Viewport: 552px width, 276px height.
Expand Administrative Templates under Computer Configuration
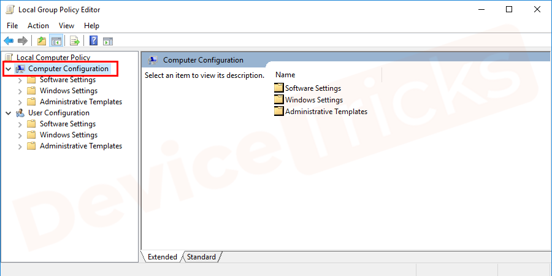[20, 102]
